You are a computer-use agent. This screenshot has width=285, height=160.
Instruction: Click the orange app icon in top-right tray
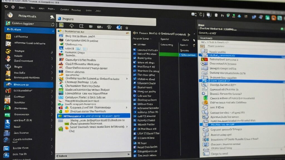pyautogui.click(x=274, y=17)
